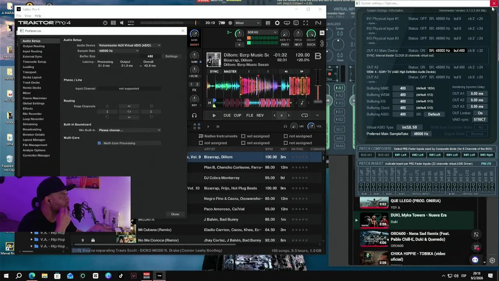Click the loop/cruise mode icon in Traktor header

tap(287, 23)
